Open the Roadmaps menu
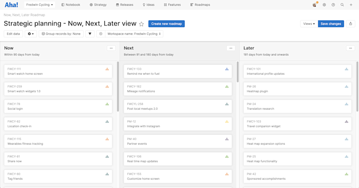This screenshot has height=188, width=359. click(x=200, y=5)
